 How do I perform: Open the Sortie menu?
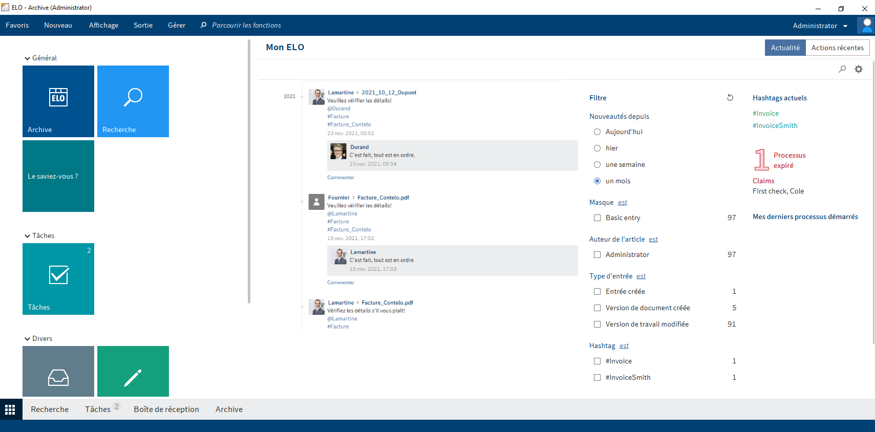coord(143,25)
